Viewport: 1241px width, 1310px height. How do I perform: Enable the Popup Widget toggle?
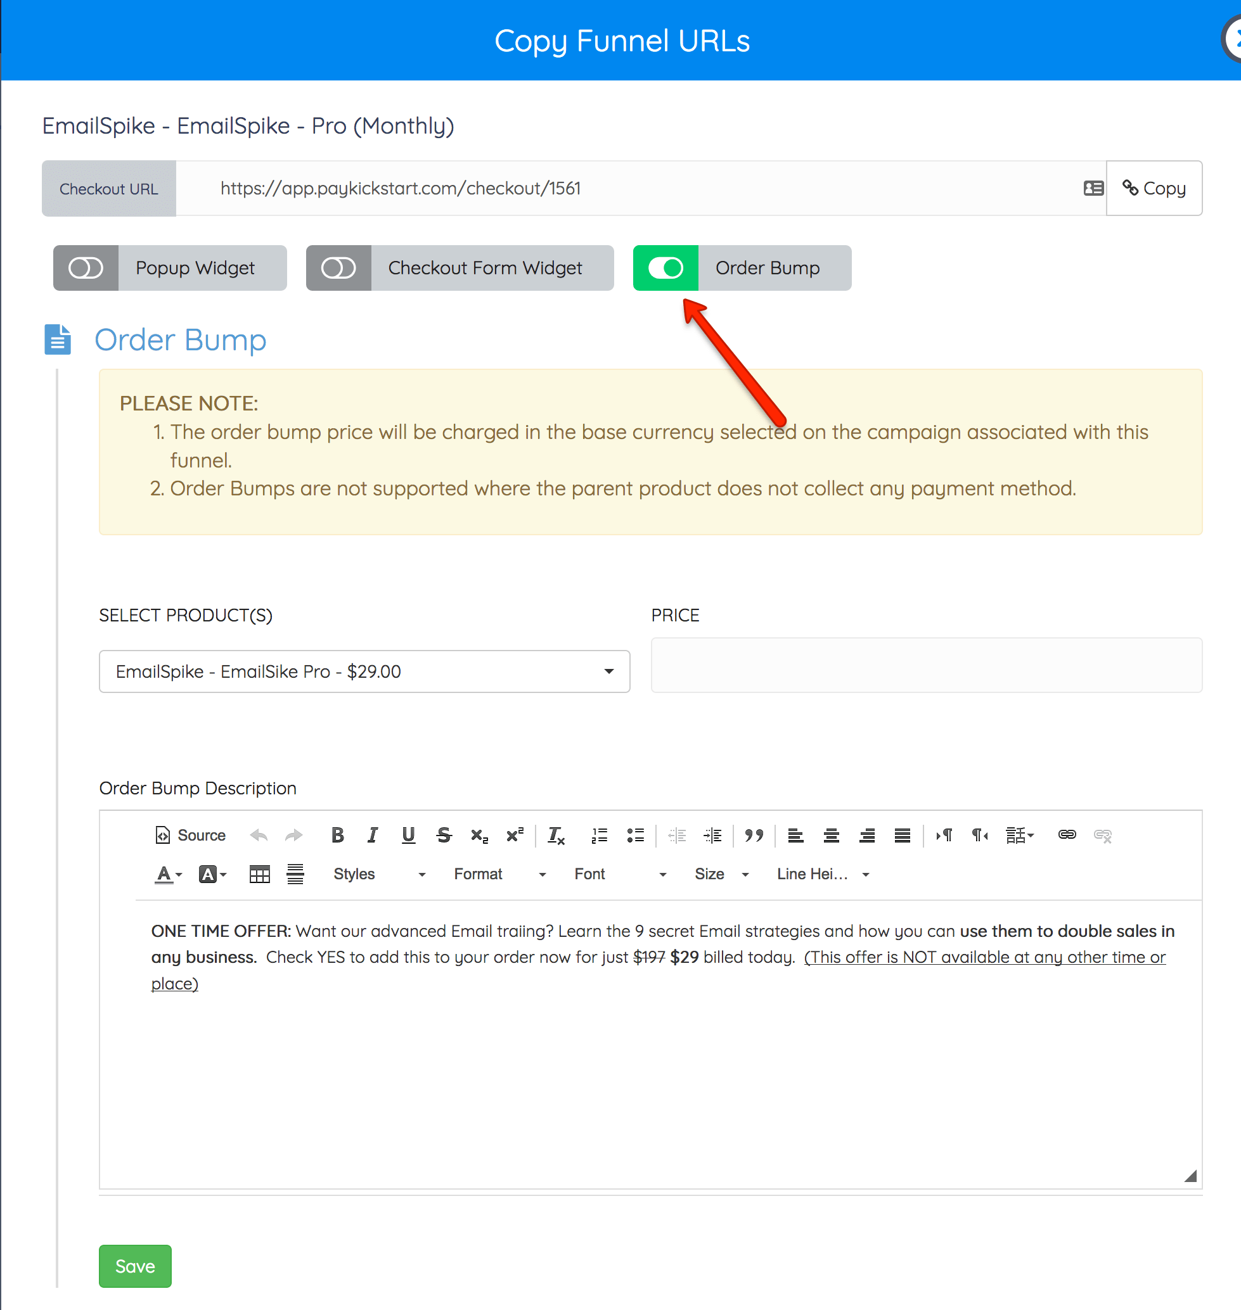tap(86, 268)
